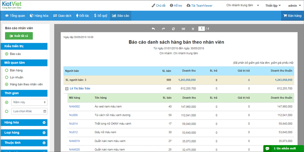Select Lợi nhuận radio option
This screenshot has height=152, width=304.
(x=6, y=77)
